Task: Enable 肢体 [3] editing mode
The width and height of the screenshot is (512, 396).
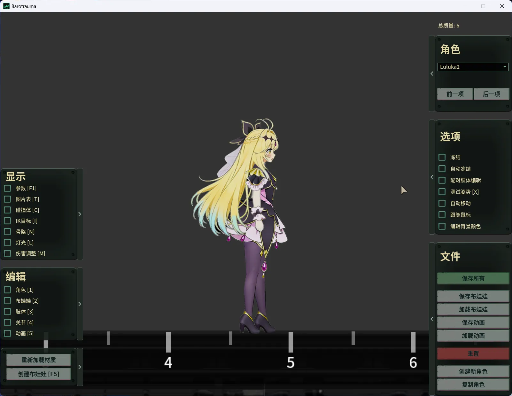Action: 7,312
